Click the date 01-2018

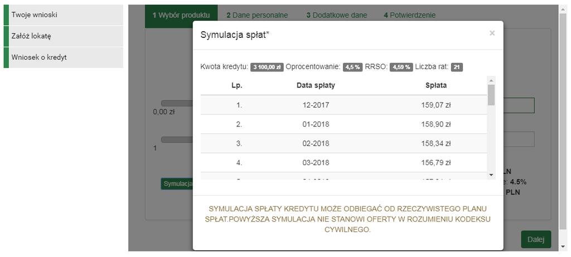316,124
